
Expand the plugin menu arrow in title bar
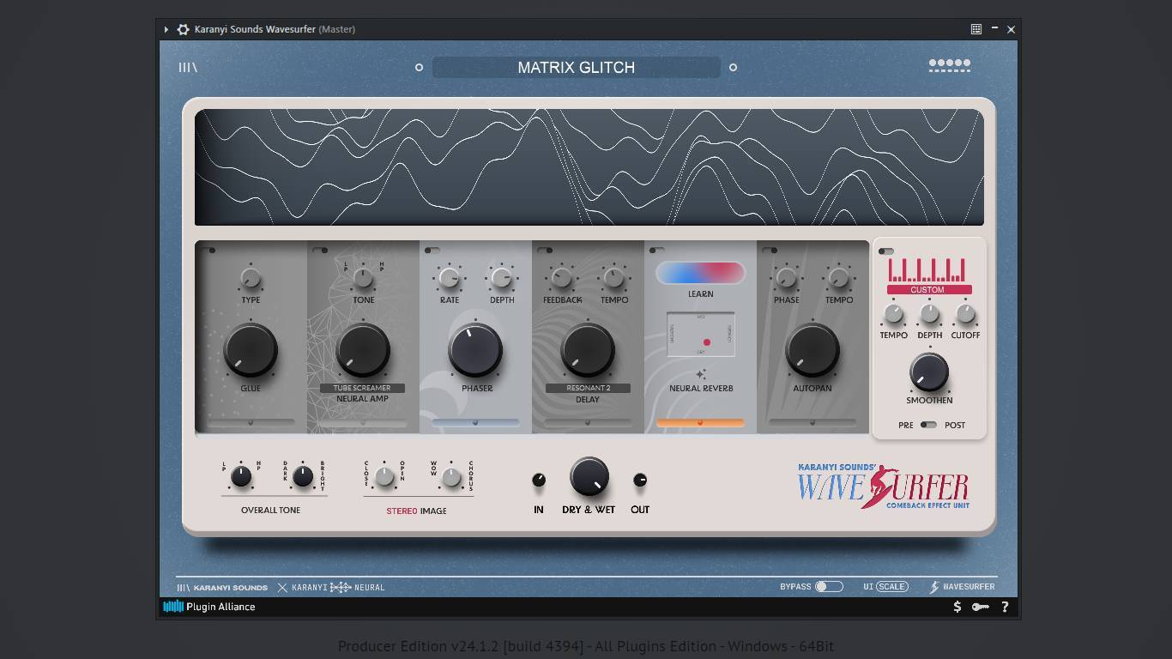166,29
